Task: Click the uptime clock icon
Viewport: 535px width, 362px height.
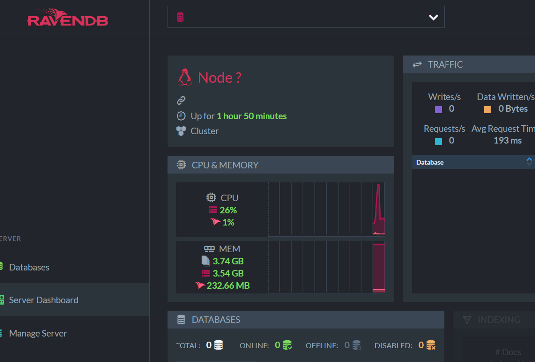Action: coord(181,116)
